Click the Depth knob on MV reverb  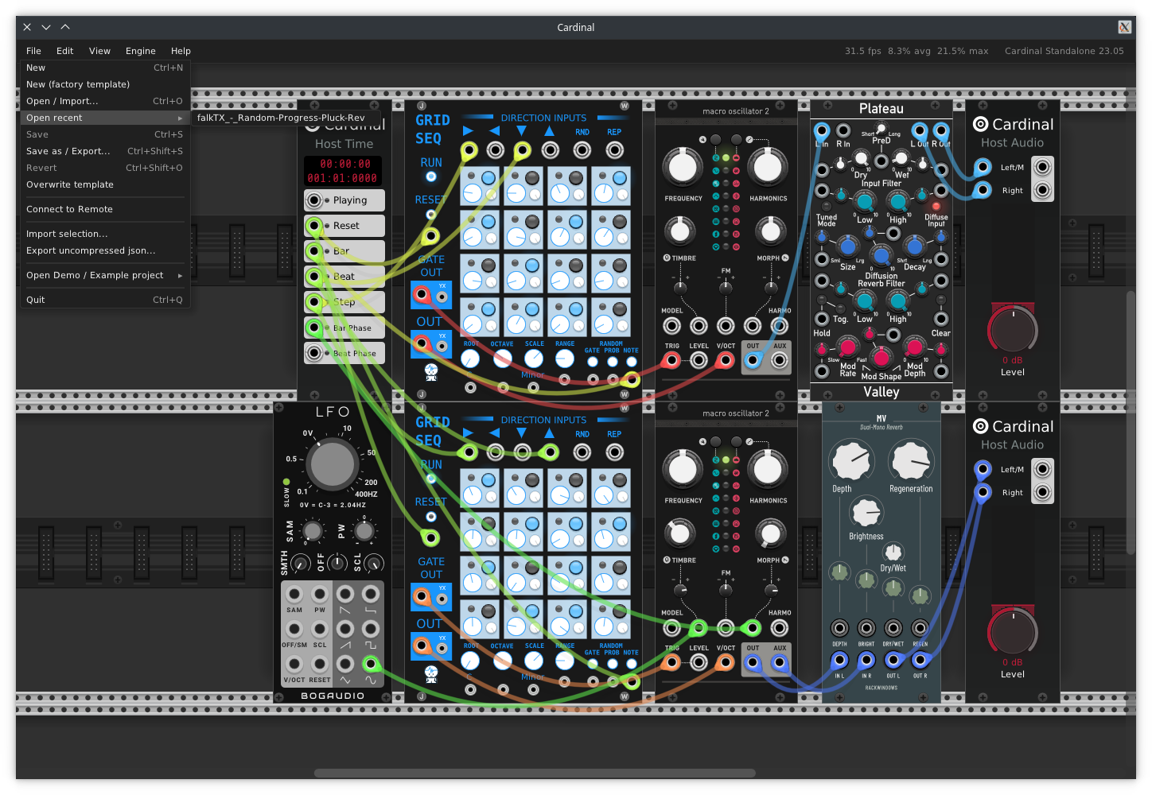coord(851,461)
